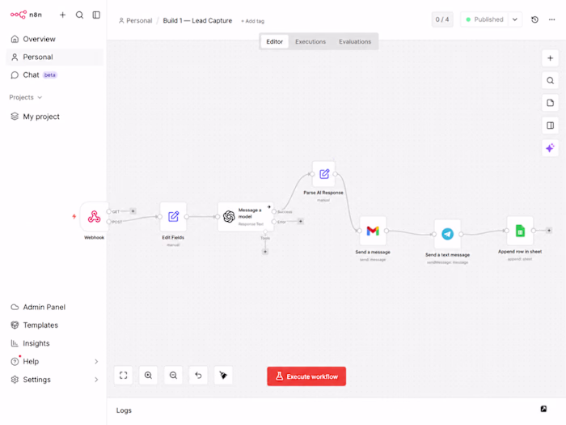
Task: Select the Append row in sheet node
Action: (x=520, y=231)
